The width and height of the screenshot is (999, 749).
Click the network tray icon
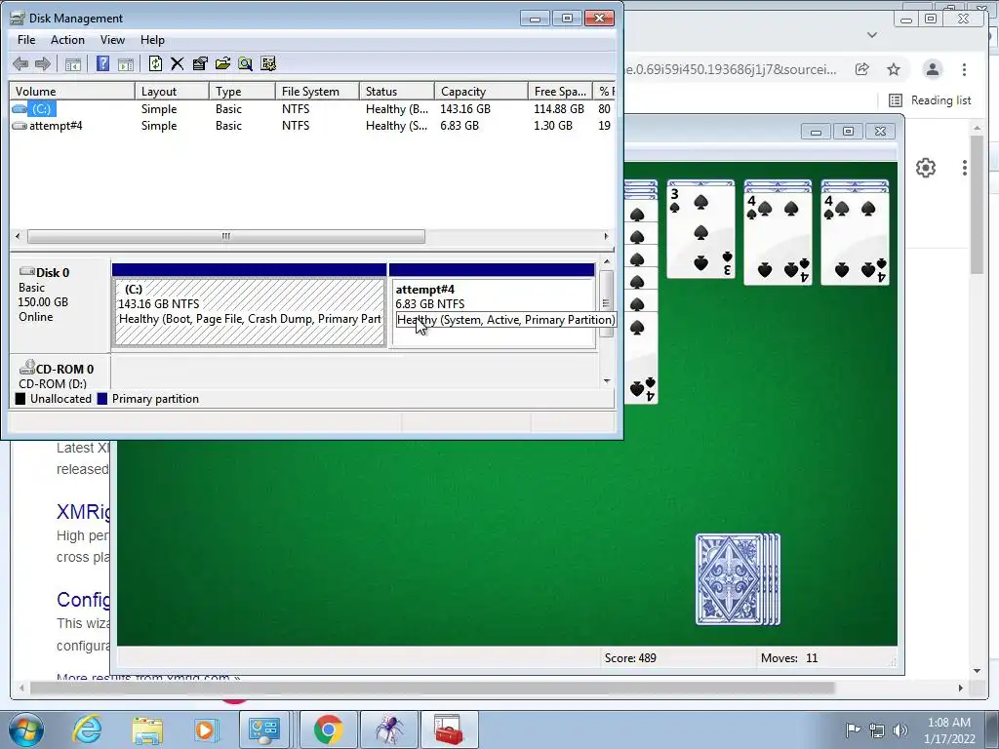point(877,730)
